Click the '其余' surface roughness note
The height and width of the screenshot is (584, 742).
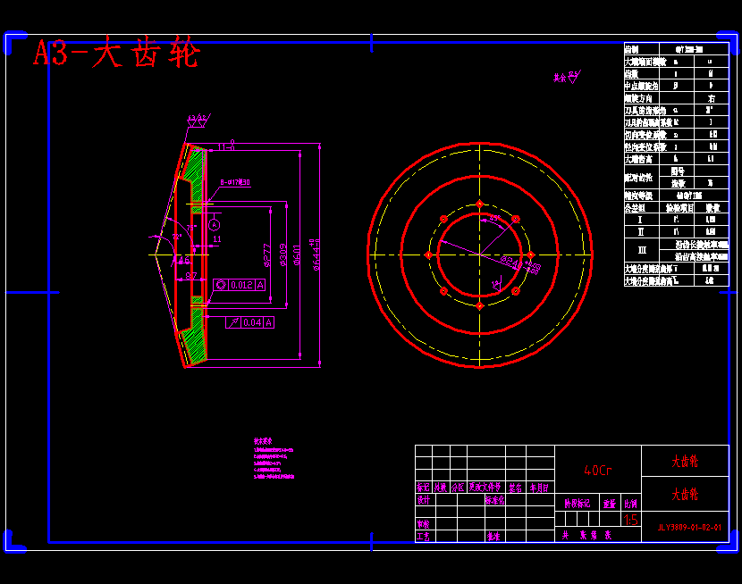(568, 77)
